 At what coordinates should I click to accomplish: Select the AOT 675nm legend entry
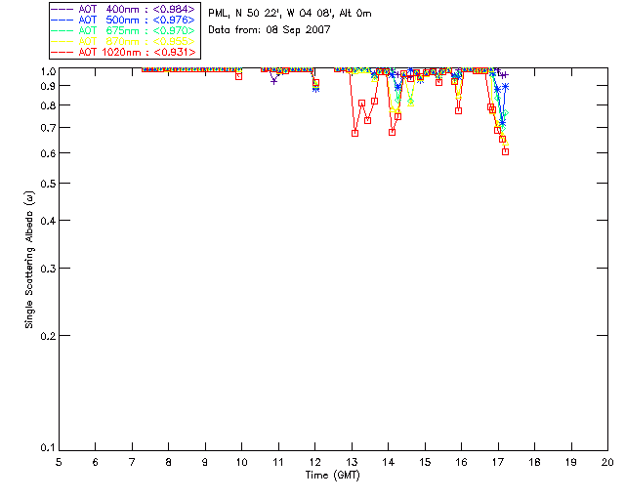click(x=123, y=30)
